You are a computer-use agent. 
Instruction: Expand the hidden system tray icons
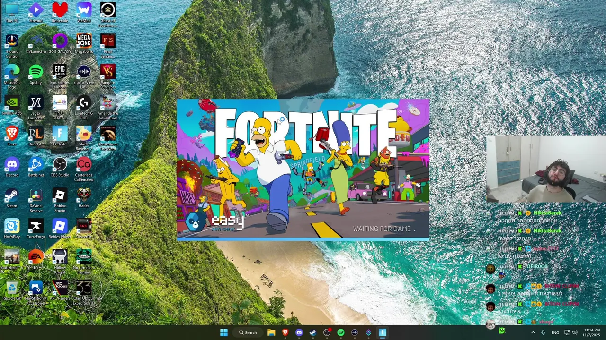coord(533,332)
